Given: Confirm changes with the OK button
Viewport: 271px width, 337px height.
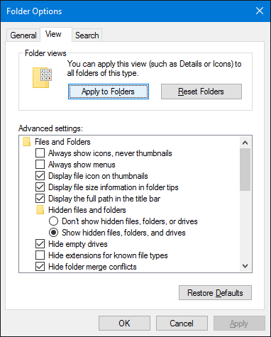Looking at the screenshot, I should 124,323.
